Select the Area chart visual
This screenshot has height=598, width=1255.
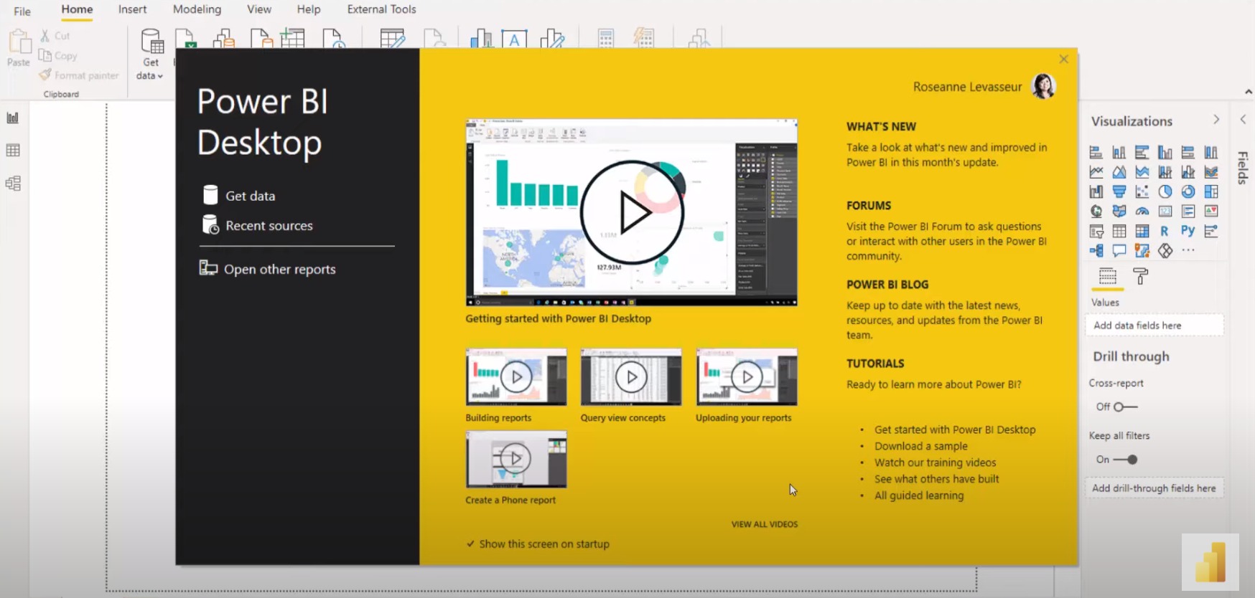[1119, 172]
